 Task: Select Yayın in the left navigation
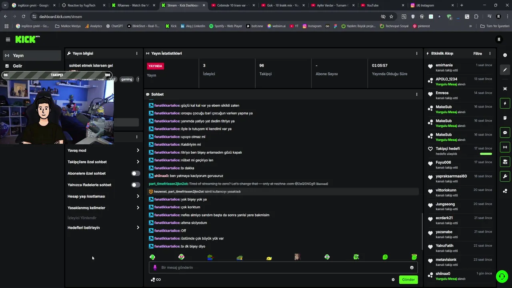coord(32,56)
